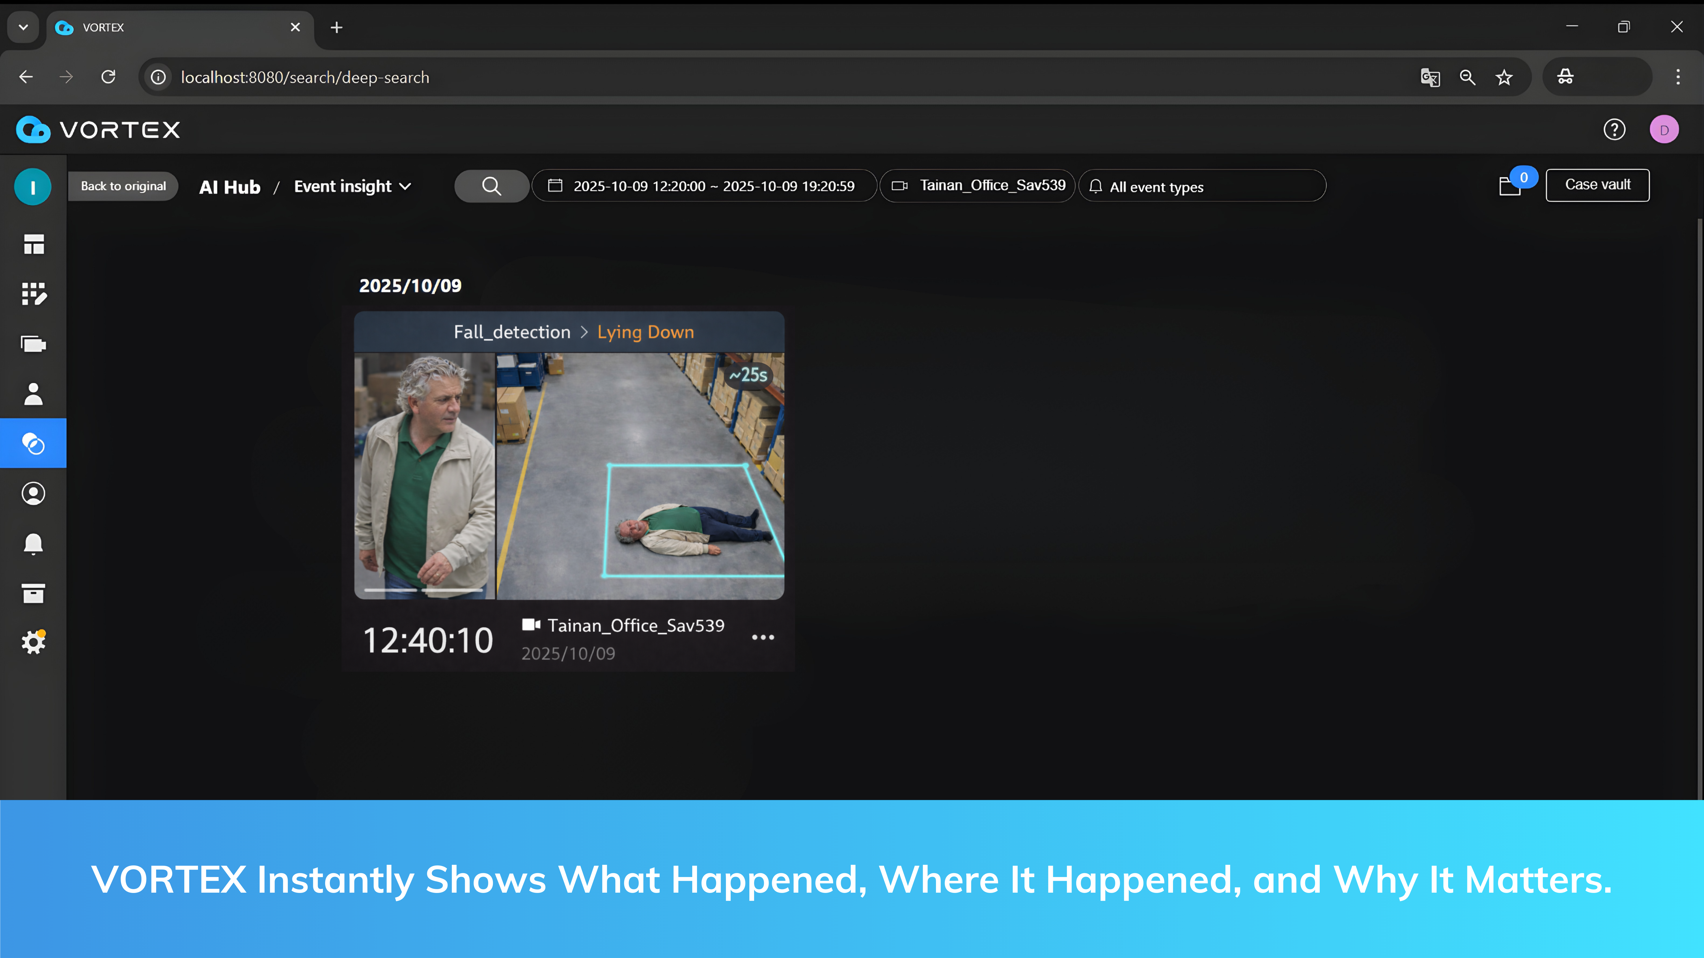1704x958 pixels.
Task: Select the person silhouette sidebar icon
Action: [33, 394]
